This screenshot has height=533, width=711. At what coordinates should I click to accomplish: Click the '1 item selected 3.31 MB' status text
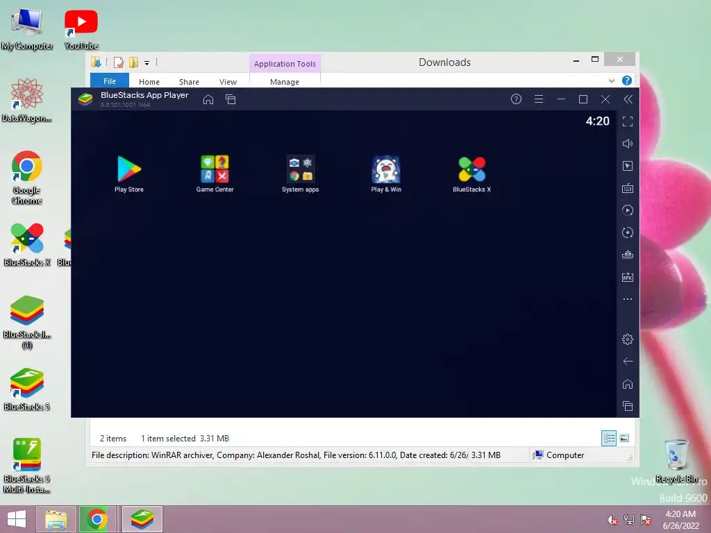click(185, 439)
